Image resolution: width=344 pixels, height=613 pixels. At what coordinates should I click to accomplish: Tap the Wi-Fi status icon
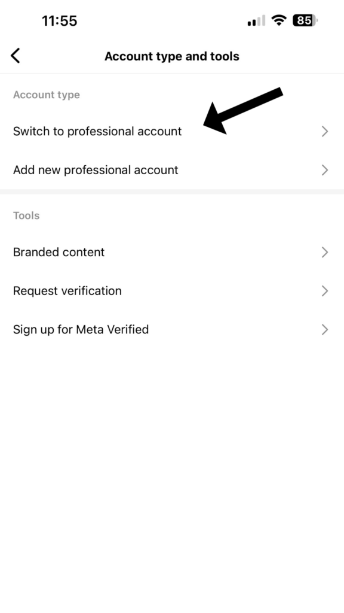(x=278, y=20)
